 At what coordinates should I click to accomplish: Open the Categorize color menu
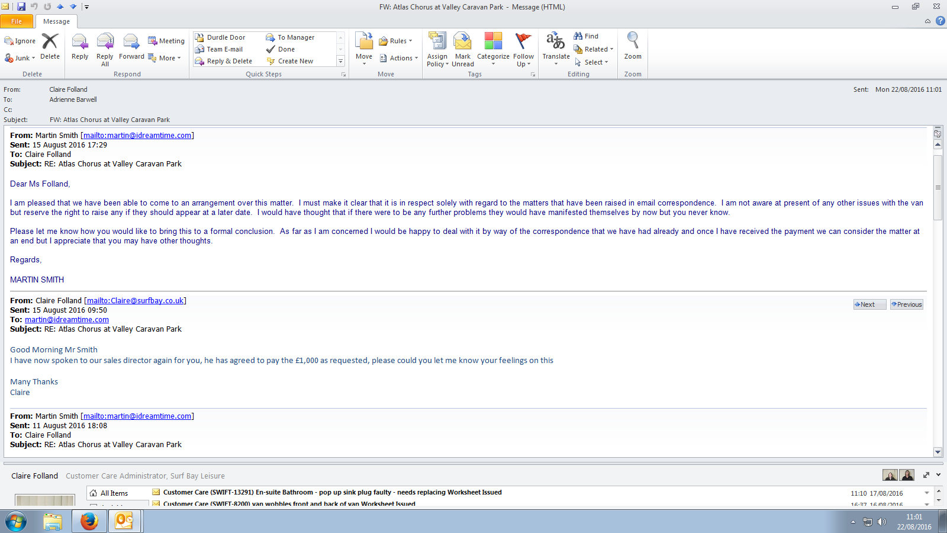click(493, 50)
